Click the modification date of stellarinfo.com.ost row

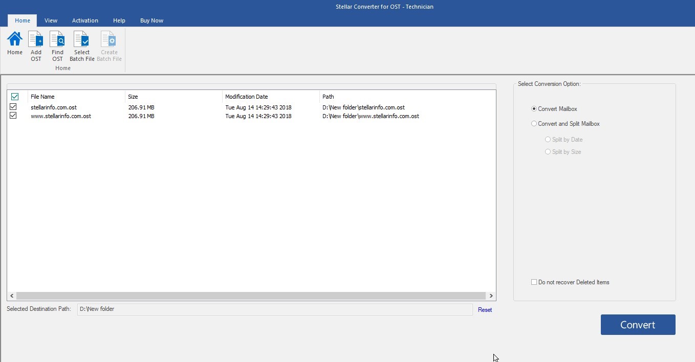tap(258, 107)
